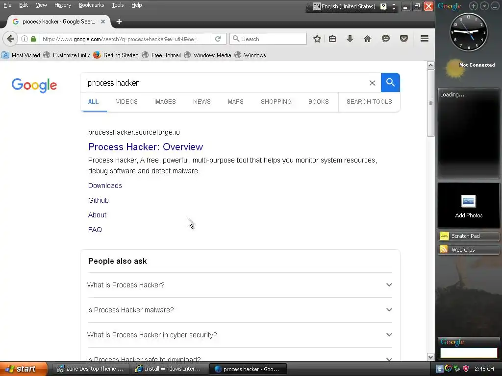
Task: Minimize the Google sidebar
Action: 495,6
